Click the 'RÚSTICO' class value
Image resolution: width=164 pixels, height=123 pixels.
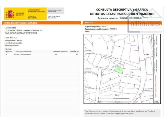coord(14,38)
